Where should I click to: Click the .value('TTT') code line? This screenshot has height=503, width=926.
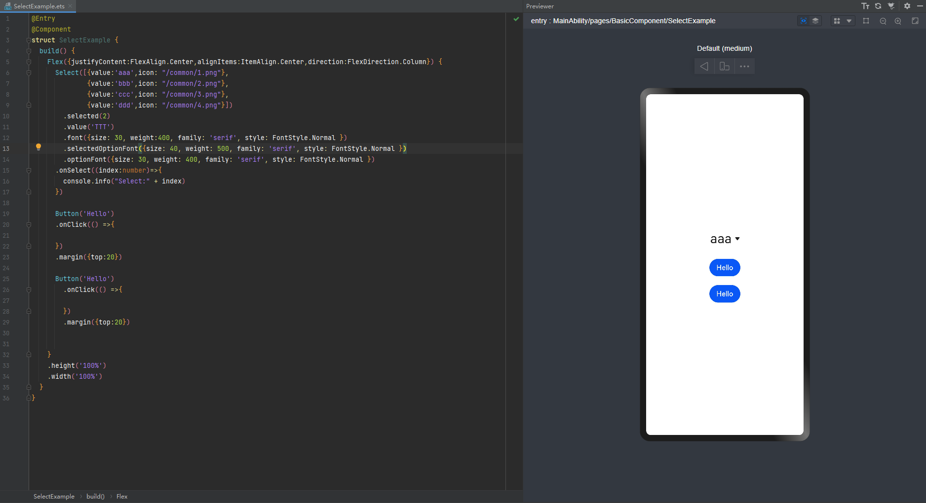coord(89,127)
